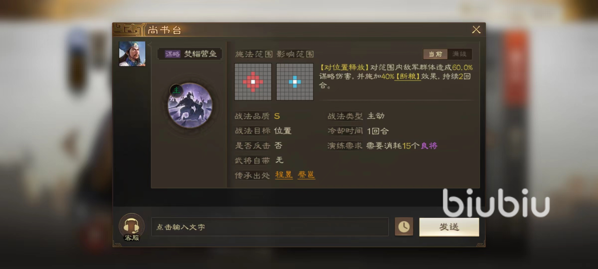Click the purple 谋略 type tag
This screenshot has height=269, width=598.
pos(172,54)
